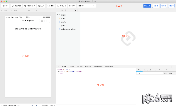Toggle the :hov element state button
176x107 pixels.
click(165, 73)
